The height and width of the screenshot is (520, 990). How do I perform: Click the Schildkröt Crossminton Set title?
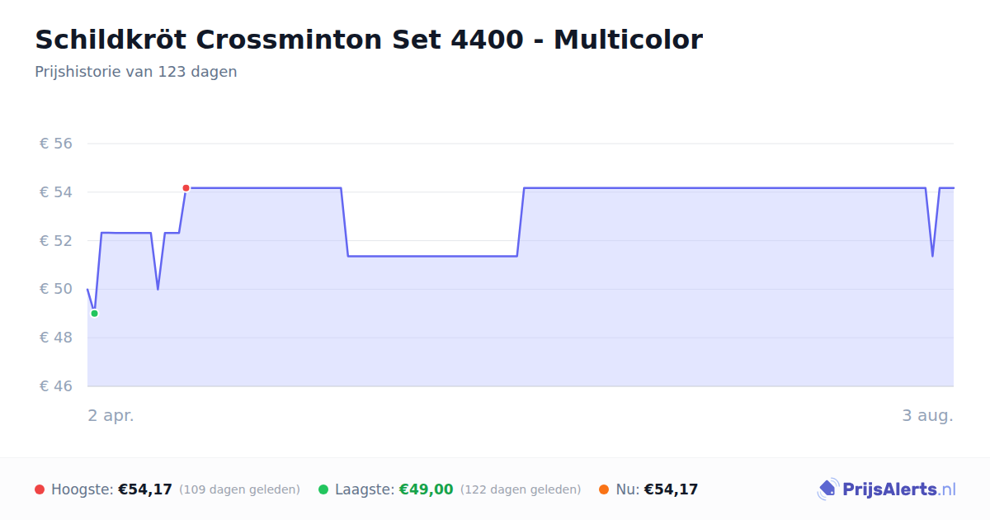coord(369,40)
